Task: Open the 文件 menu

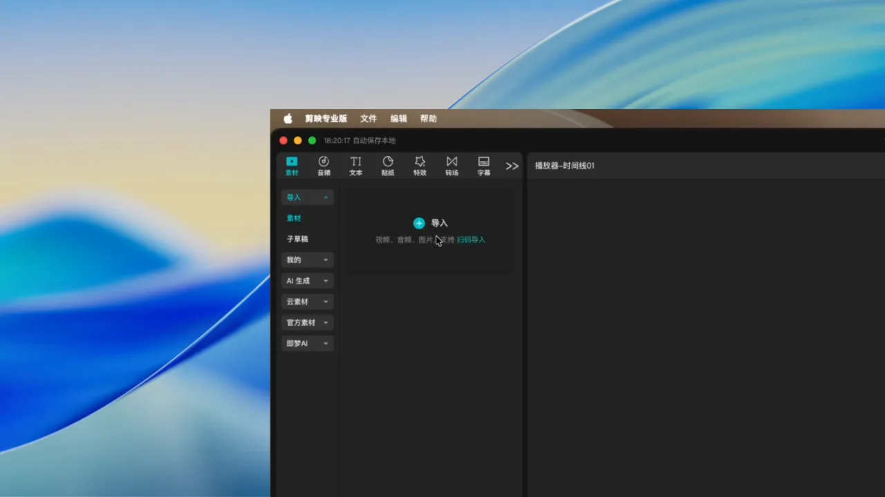Action: coord(369,119)
